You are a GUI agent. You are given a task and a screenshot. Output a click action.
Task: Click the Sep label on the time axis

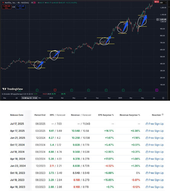[x=97, y=98]
